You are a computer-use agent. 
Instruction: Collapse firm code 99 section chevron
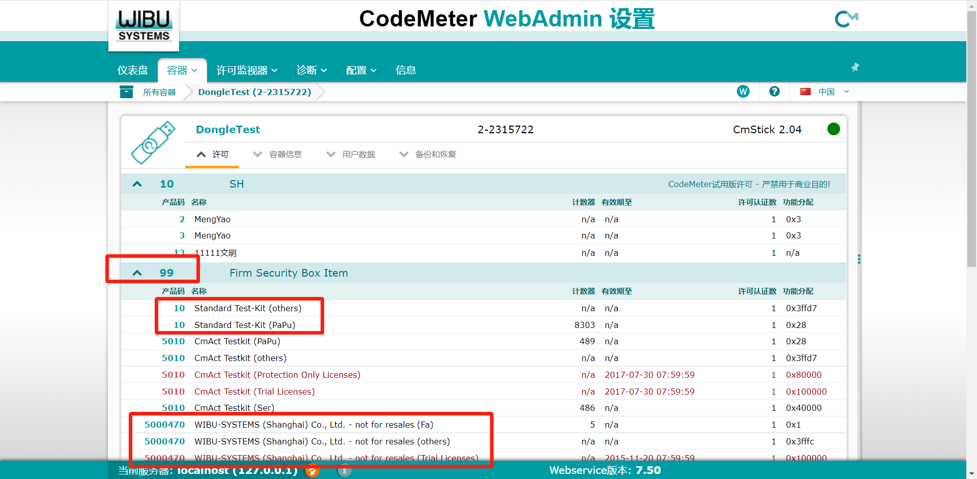[137, 273]
